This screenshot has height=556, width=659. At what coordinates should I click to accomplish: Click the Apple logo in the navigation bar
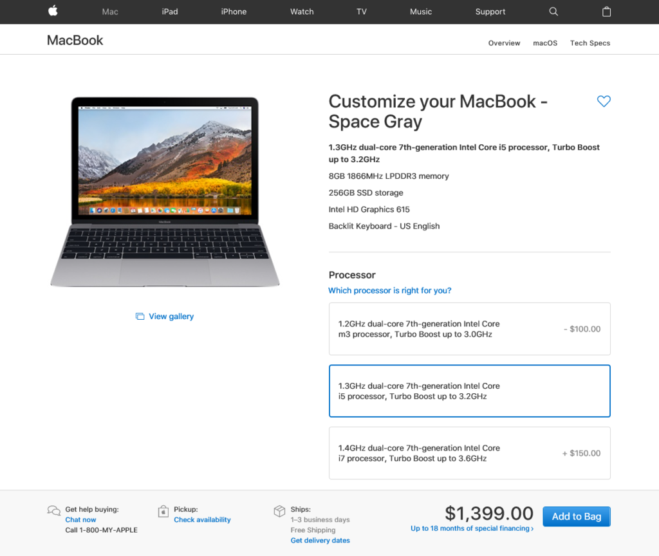53,11
